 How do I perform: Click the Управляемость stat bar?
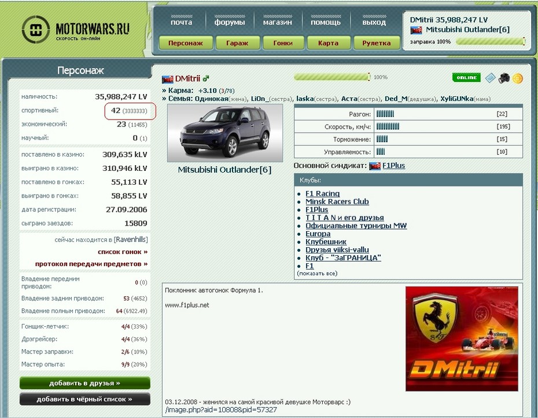[381, 152]
